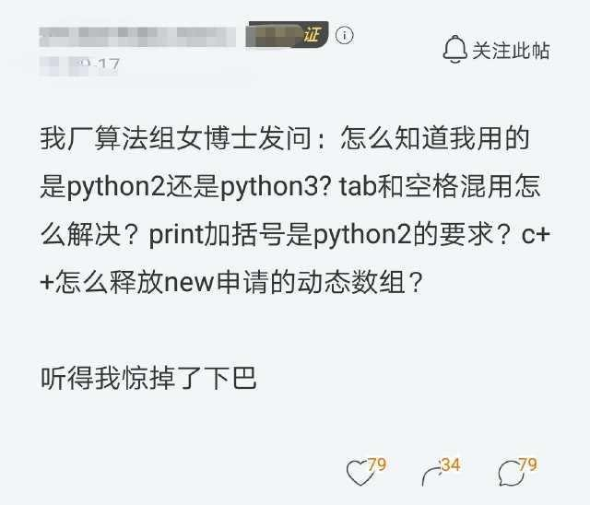This screenshot has width=590, height=505.
Task: Click the first line starting 我厂算法组女博士
Action: pos(285,139)
